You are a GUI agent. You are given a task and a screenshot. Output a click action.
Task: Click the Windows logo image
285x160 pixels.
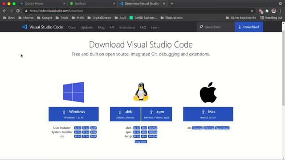click(73, 92)
